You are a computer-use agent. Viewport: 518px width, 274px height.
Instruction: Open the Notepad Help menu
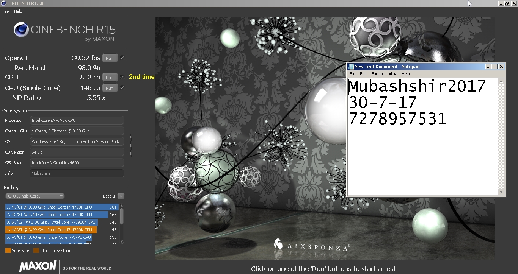pos(406,74)
